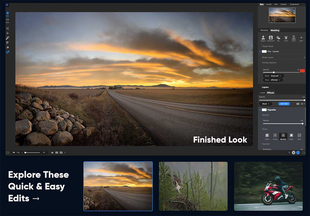310x216 pixels.
Task: Toggle the Filter - Vignette target mask radio
Action: (x=260, y=51)
